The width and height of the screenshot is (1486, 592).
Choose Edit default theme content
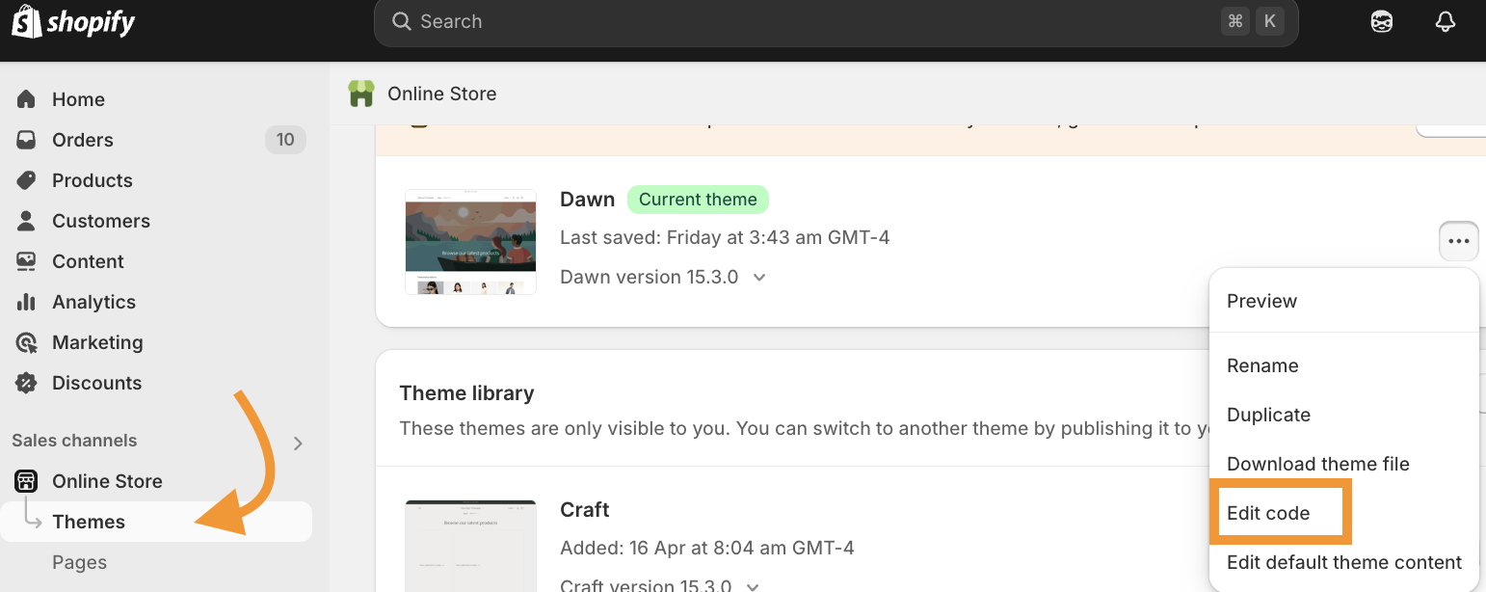[1343, 562]
